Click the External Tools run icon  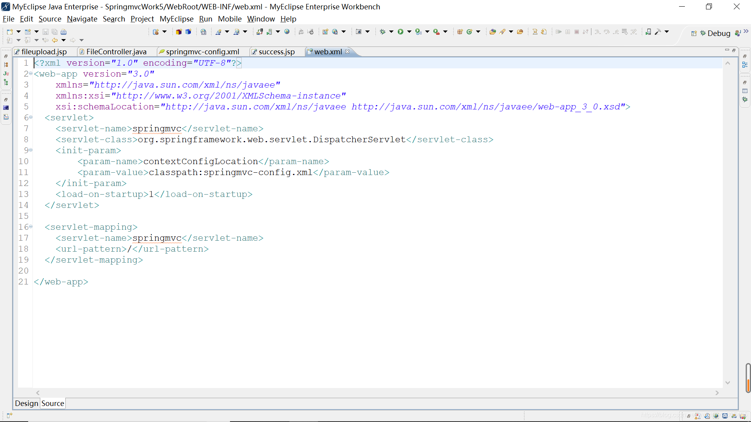click(437, 32)
